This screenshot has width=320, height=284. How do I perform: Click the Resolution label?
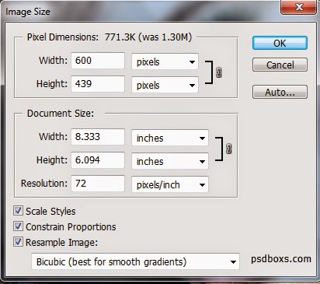tap(44, 184)
